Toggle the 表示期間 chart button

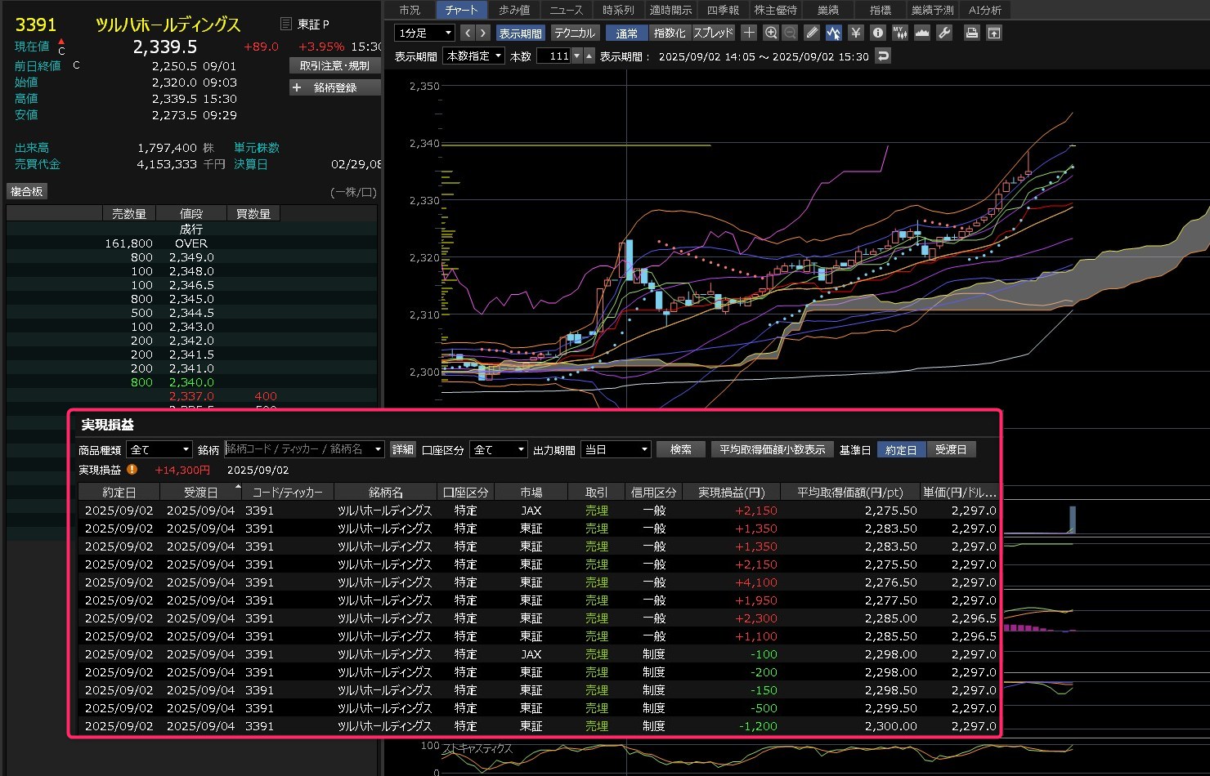[x=520, y=33]
